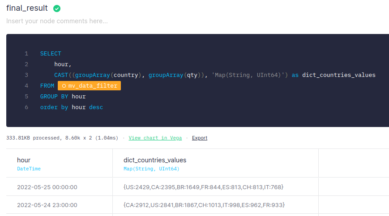Click the Export link
389x216 pixels.
click(x=199, y=138)
